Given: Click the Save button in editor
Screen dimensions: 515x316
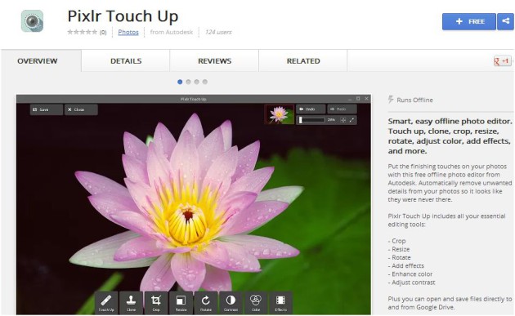Looking at the screenshot, I should coord(47,109).
